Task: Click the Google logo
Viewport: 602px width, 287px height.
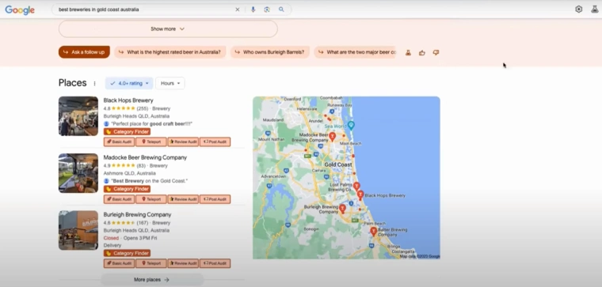Action: click(x=20, y=10)
